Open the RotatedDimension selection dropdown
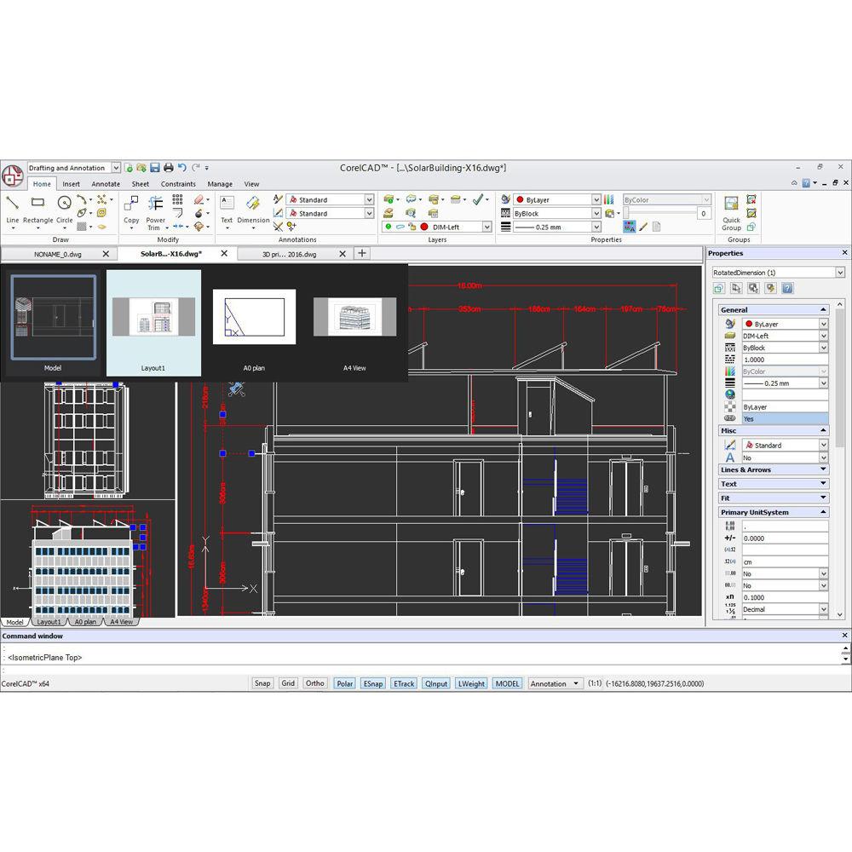The height and width of the screenshot is (852, 852). [840, 273]
